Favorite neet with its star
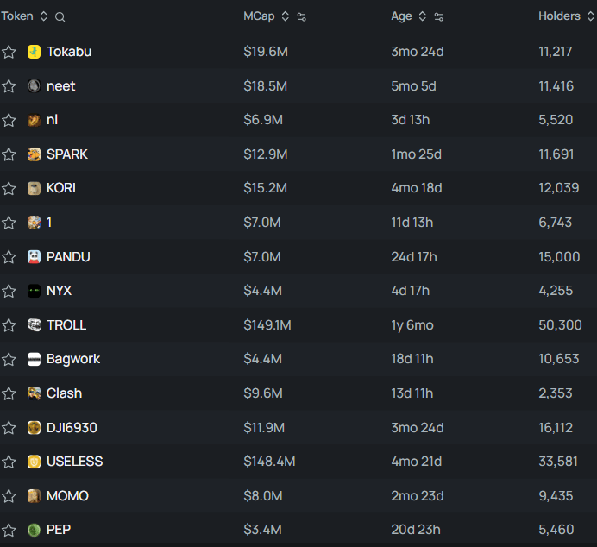Viewport: 597px width, 547px height. click(x=9, y=86)
